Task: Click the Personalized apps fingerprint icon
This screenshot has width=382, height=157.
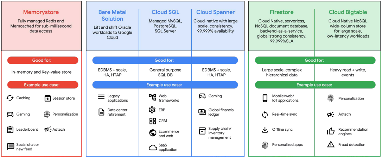Action: click(265, 145)
